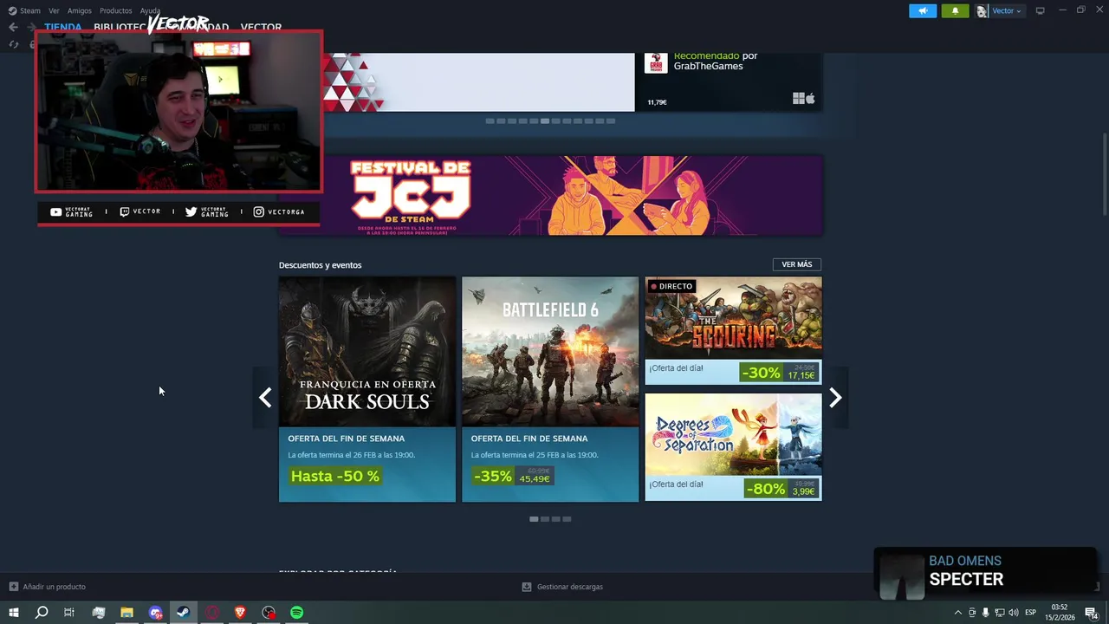
Task: Switch to the TIENDA tab
Action: [x=63, y=27]
